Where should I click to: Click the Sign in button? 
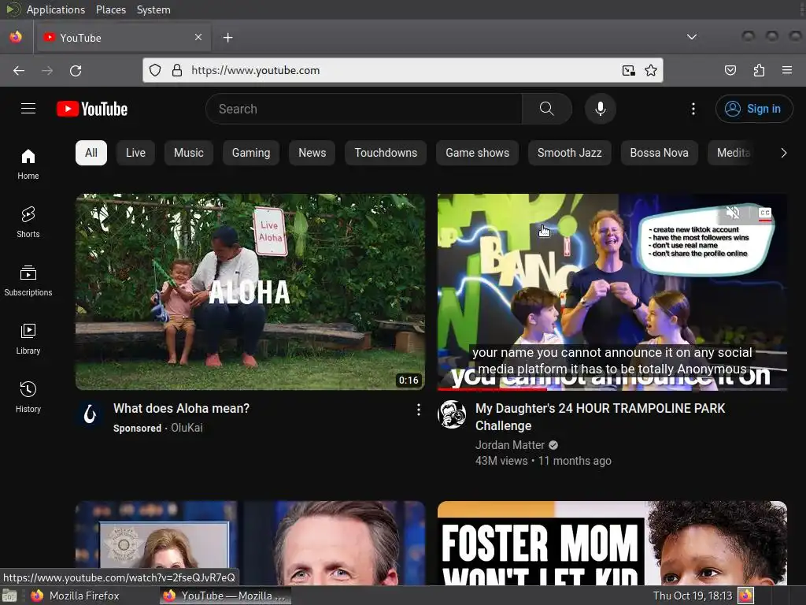click(x=753, y=109)
